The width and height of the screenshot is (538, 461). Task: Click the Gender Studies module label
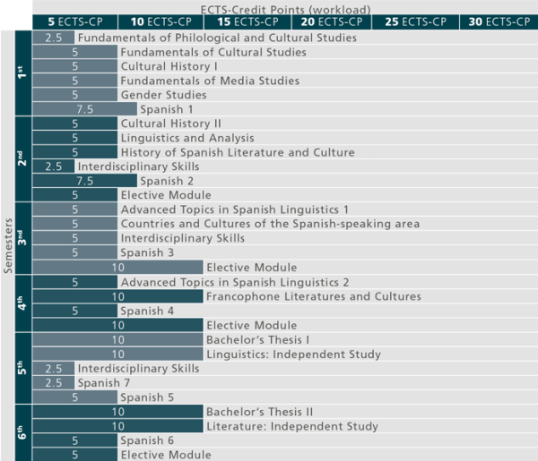pos(163,96)
